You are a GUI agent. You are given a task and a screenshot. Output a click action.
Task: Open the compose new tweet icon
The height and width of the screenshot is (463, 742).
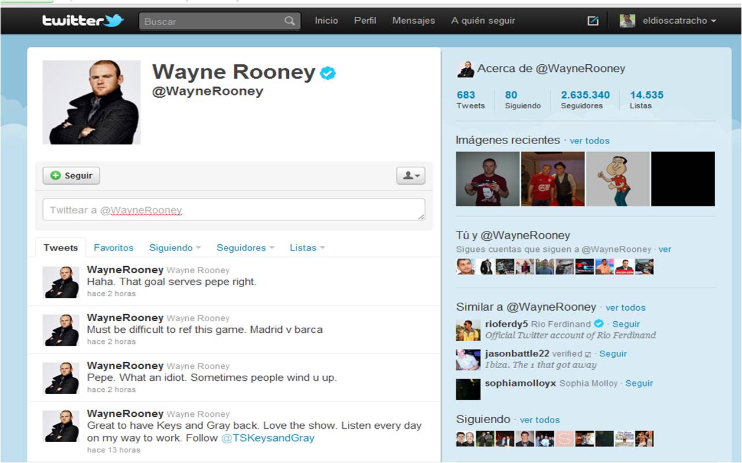pos(593,21)
